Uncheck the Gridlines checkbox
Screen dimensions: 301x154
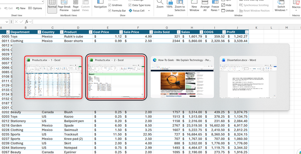pos(110,5)
